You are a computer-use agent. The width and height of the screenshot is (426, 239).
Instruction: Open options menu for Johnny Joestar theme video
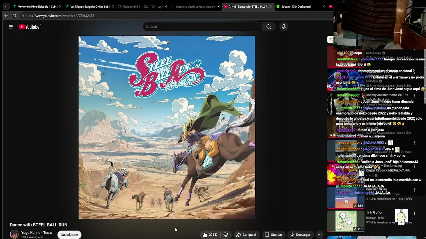[415, 95]
